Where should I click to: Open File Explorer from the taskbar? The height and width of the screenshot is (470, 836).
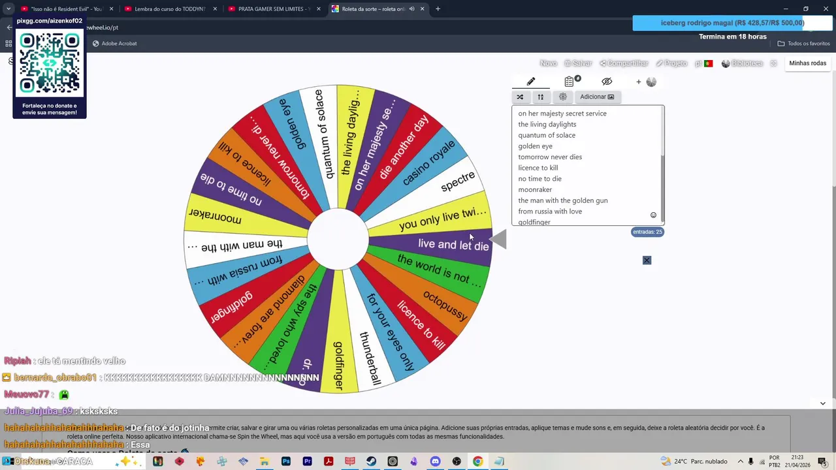click(x=265, y=462)
